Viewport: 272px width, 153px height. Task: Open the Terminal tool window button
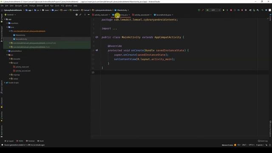click(30, 141)
